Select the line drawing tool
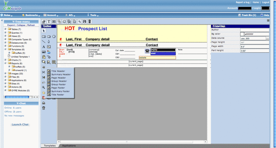 [x=43, y=41]
